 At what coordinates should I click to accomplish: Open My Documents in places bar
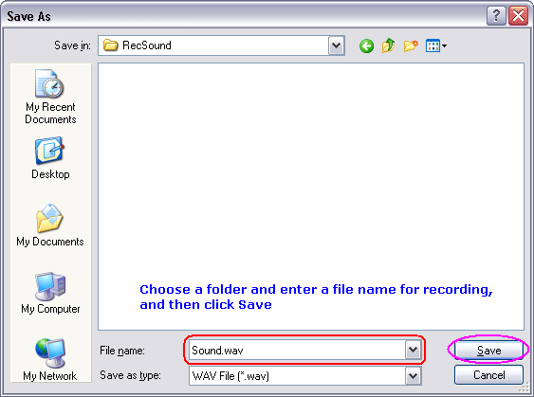point(50,225)
